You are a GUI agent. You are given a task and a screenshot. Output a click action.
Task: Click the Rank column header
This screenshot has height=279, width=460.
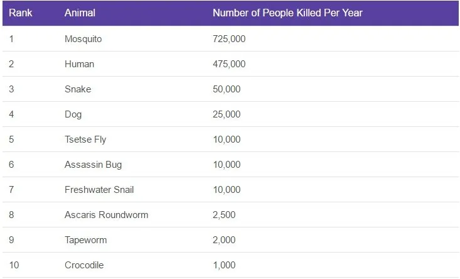tap(20, 13)
